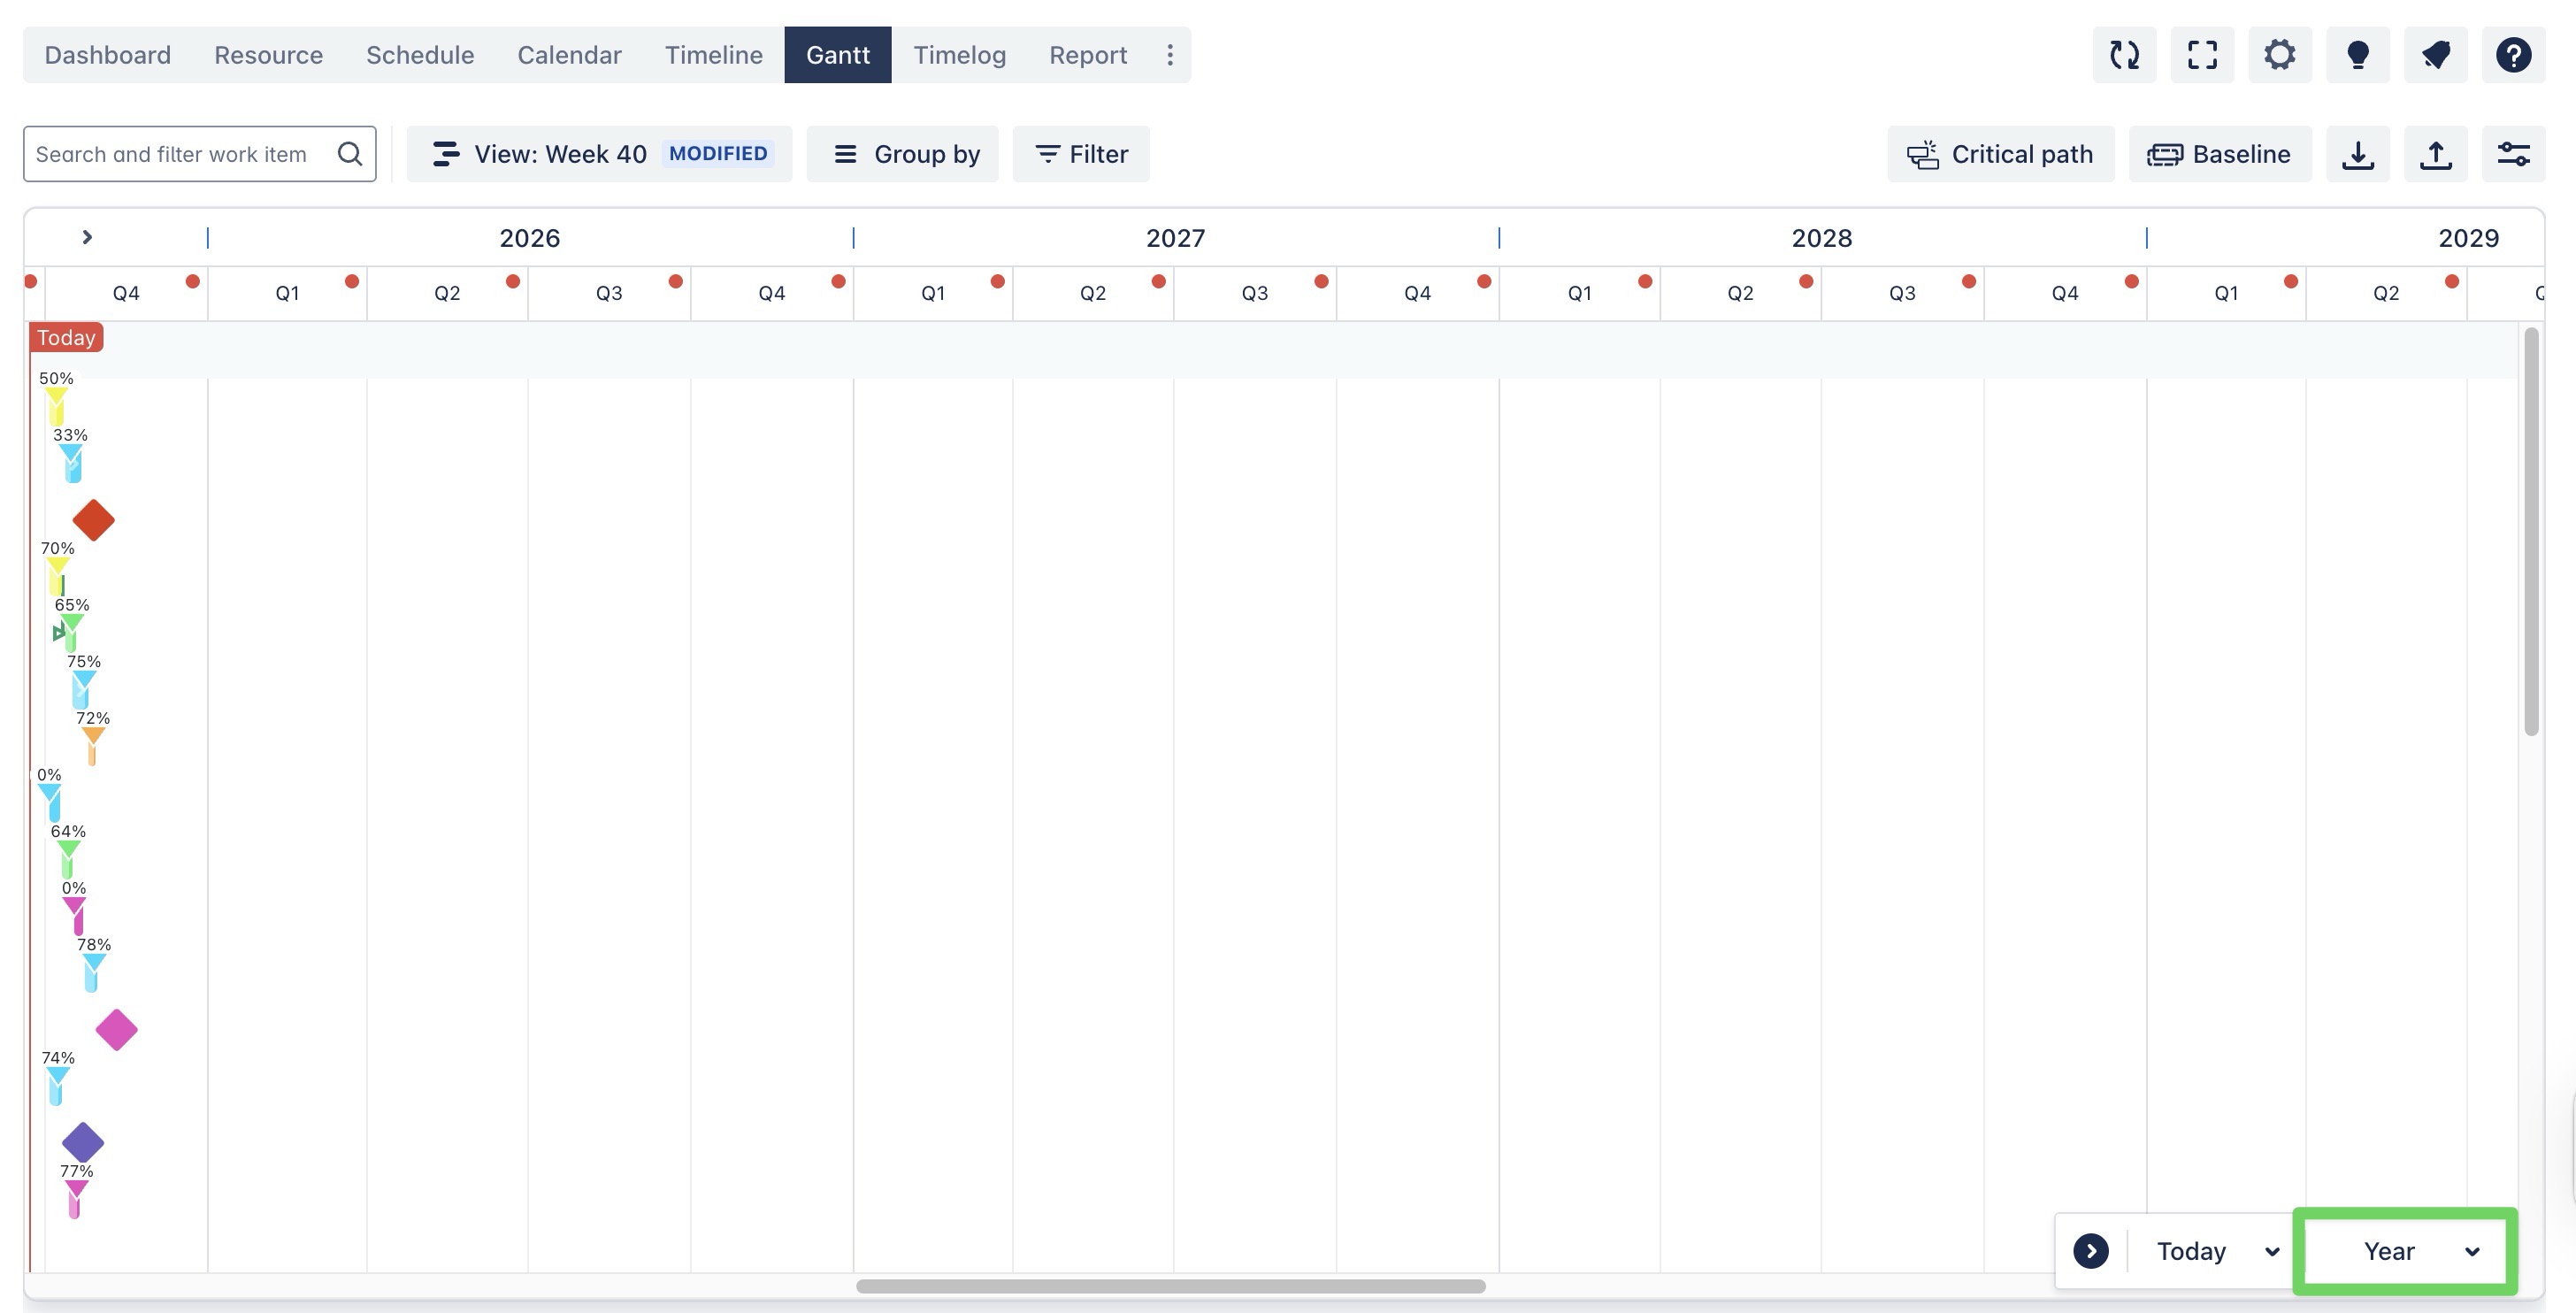Viewport: 2576px width, 1313px height.
Task: Click the Filter button
Action: (x=1080, y=154)
